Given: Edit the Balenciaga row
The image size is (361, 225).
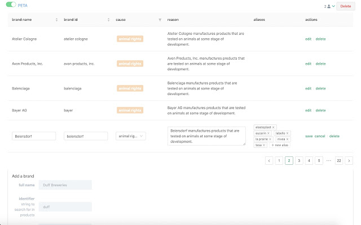Looking at the screenshot, I should coord(308,88).
